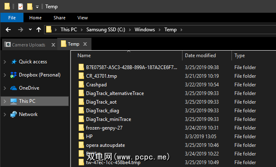Select the DiagTrack_diag folder icon
This screenshot has width=276, height=167.
[81, 110]
